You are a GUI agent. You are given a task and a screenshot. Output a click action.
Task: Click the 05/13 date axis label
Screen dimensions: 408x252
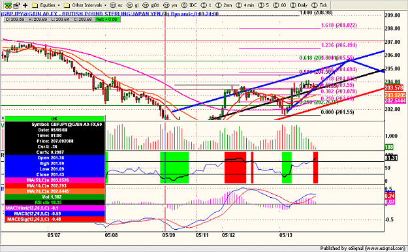click(x=286, y=235)
